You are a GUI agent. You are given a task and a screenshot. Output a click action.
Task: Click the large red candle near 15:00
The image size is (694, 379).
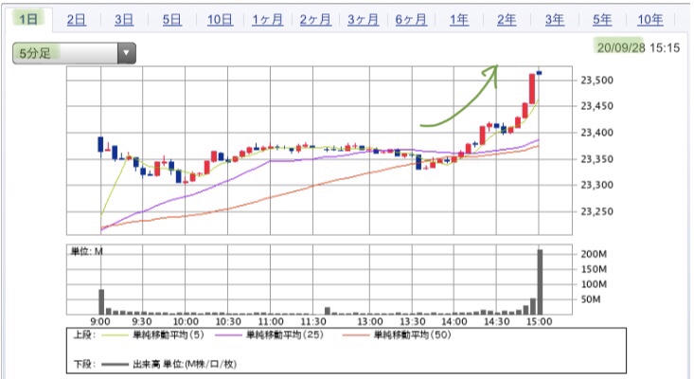coord(532,89)
